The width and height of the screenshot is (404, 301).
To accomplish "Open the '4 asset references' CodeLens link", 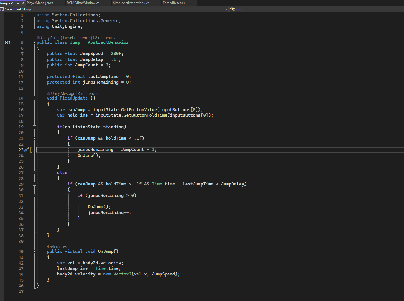I will (77, 38).
